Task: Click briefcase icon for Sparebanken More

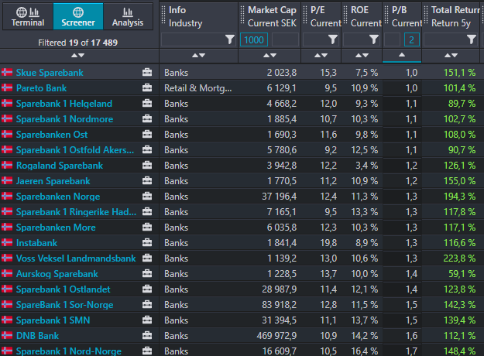Action: [147, 227]
